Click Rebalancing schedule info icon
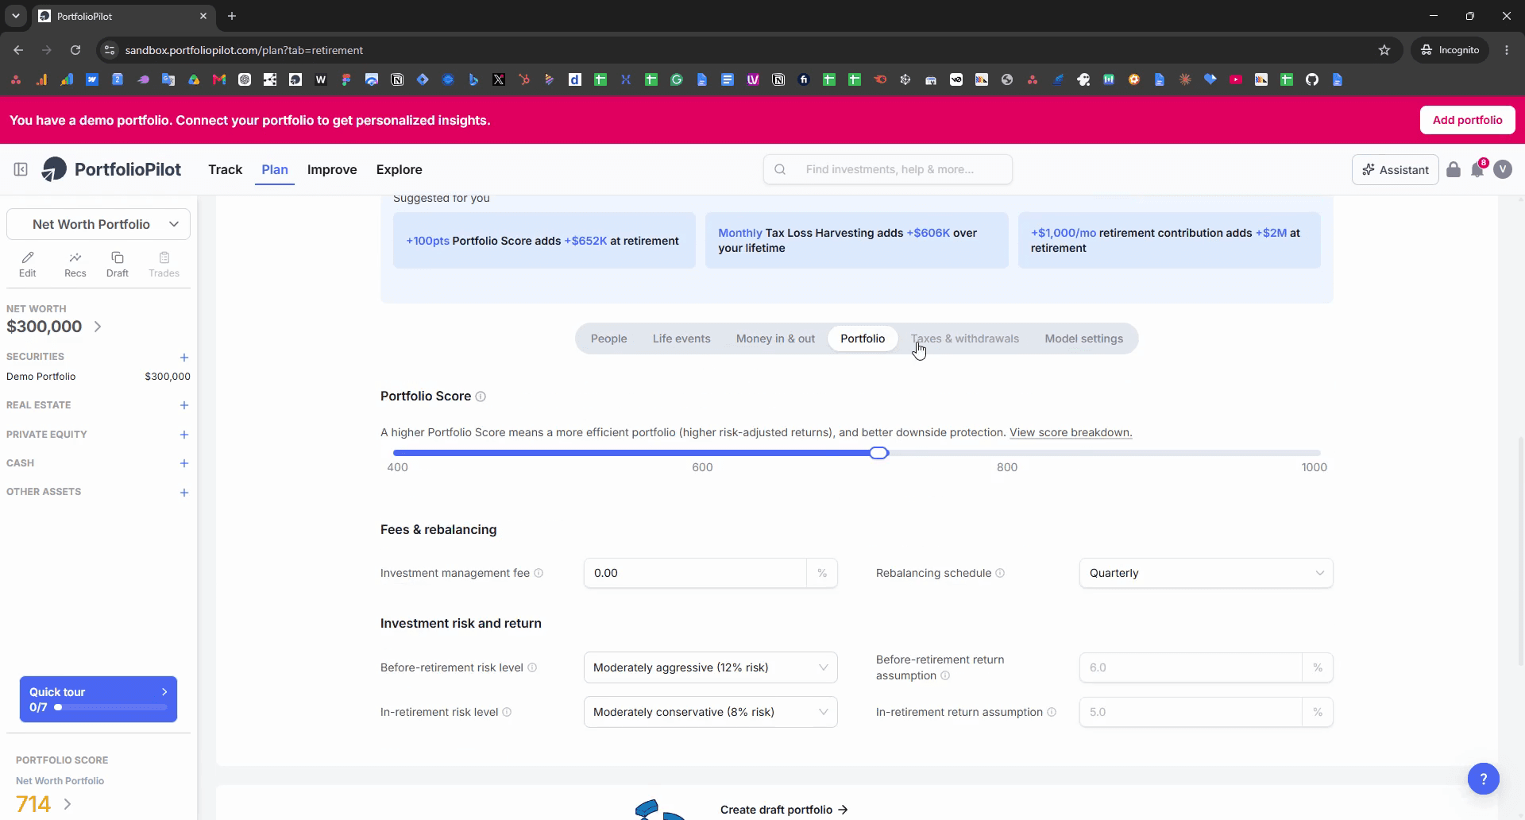Image resolution: width=1525 pixels, height=820 pixels. coord(1000,573)
